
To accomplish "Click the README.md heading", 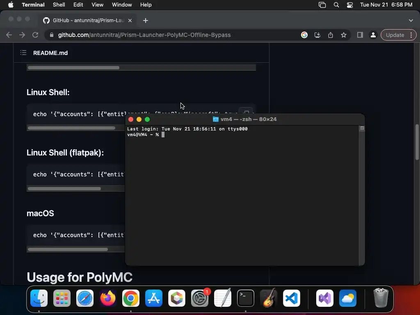I will coord(50,53).
